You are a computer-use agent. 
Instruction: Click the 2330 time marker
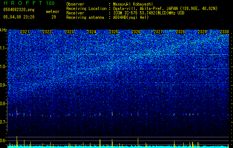(224, 32)
